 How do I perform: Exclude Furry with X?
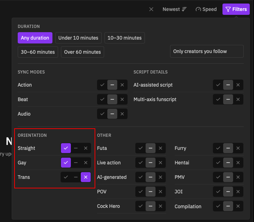(x=238, y=148)
